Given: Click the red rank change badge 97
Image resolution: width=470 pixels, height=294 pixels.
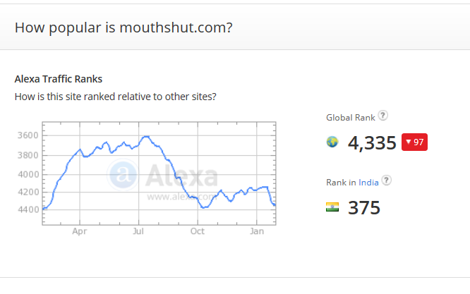Looking at the screenshot, I should point(414,142).
